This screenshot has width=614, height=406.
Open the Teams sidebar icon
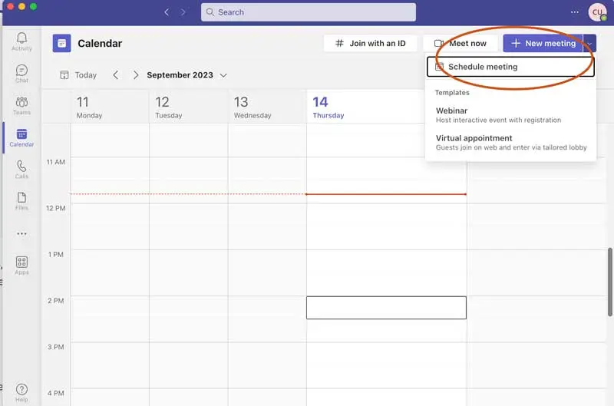21,106
